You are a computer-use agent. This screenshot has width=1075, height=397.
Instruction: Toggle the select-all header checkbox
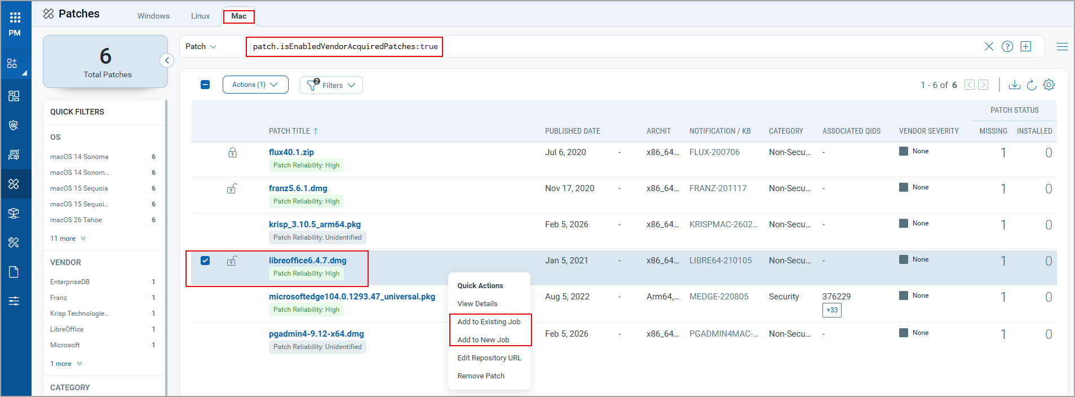205,85
